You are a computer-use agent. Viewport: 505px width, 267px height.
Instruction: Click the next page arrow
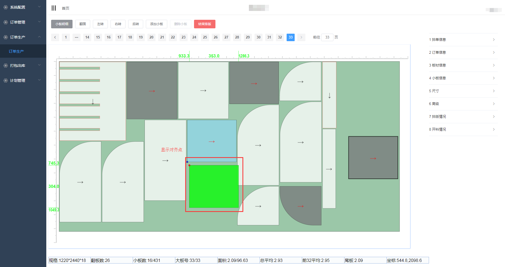point(301,37)
